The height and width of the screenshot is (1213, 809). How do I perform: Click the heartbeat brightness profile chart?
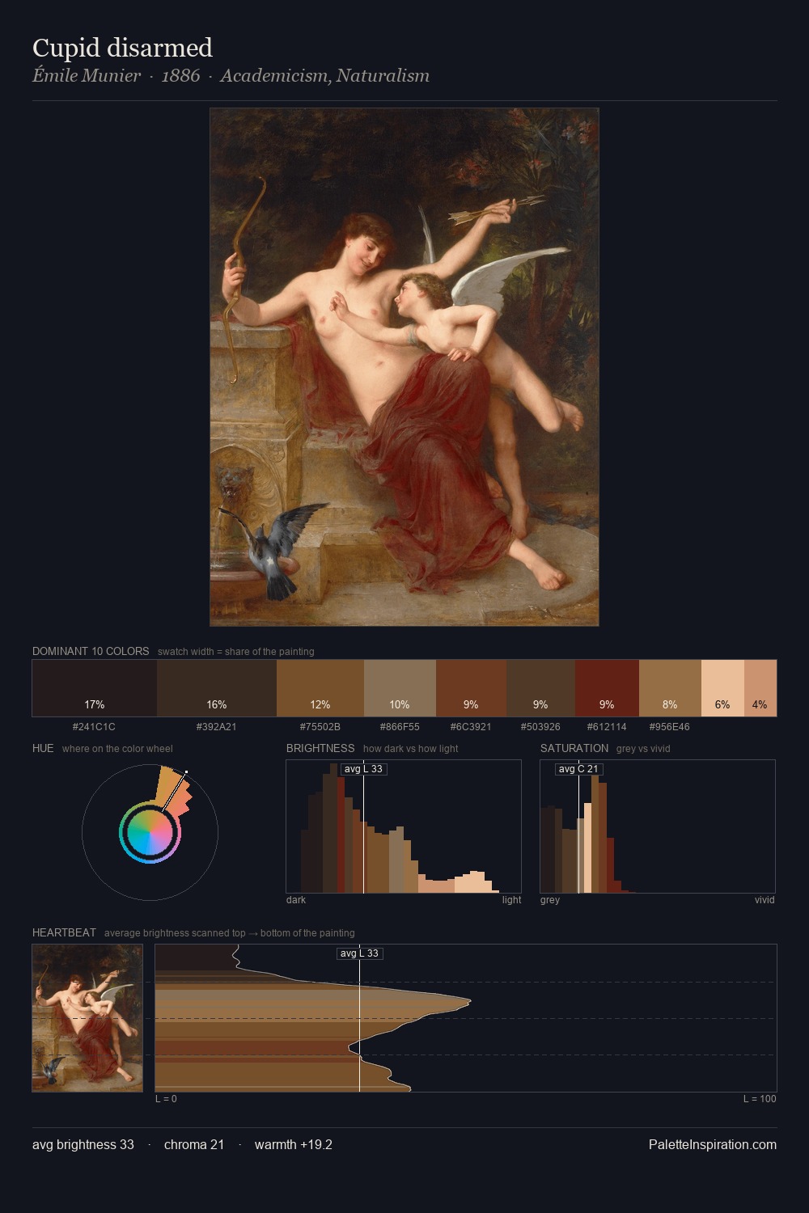(x=466, y=1018)
